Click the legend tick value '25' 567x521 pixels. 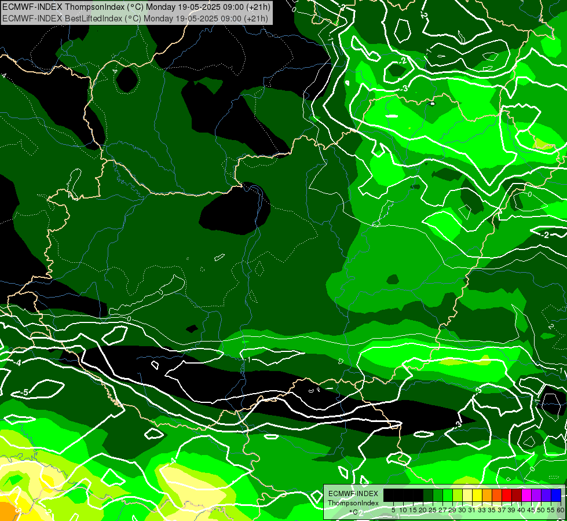(433, 510)
